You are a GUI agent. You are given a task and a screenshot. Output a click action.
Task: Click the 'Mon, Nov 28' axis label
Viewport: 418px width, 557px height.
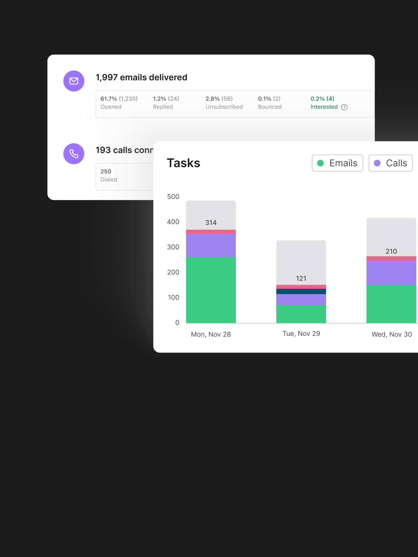coord(211,334)
